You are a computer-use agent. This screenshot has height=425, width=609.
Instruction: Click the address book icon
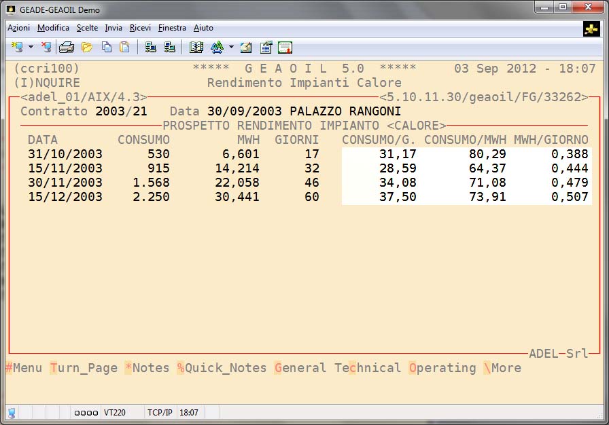tap(196, 47)
